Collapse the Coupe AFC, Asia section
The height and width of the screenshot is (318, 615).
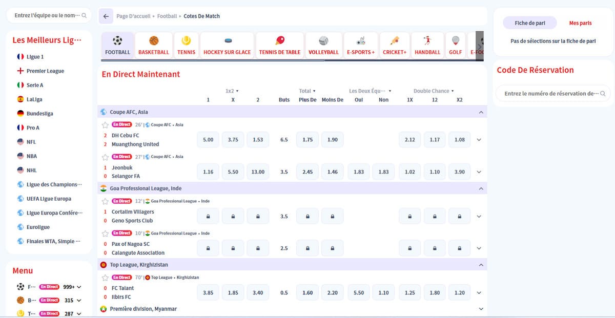pyautogui.click(x=481, y=112)
